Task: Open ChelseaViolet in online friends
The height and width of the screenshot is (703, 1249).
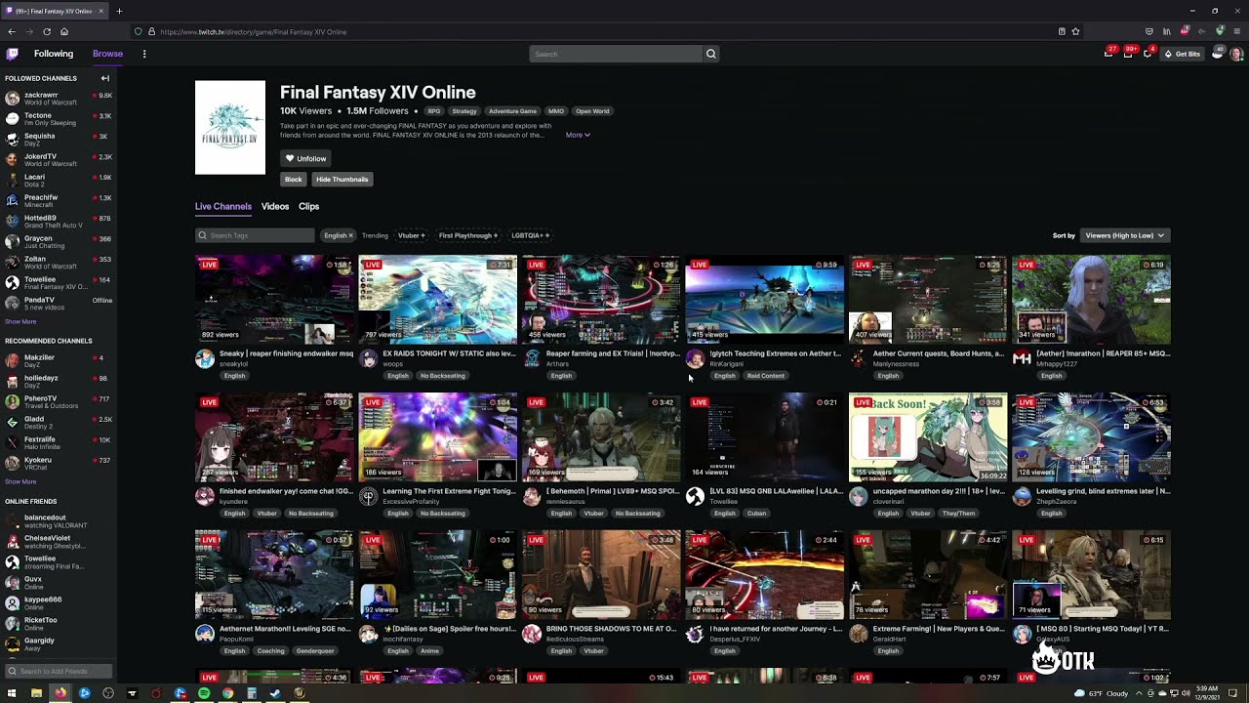Action: 59,542
